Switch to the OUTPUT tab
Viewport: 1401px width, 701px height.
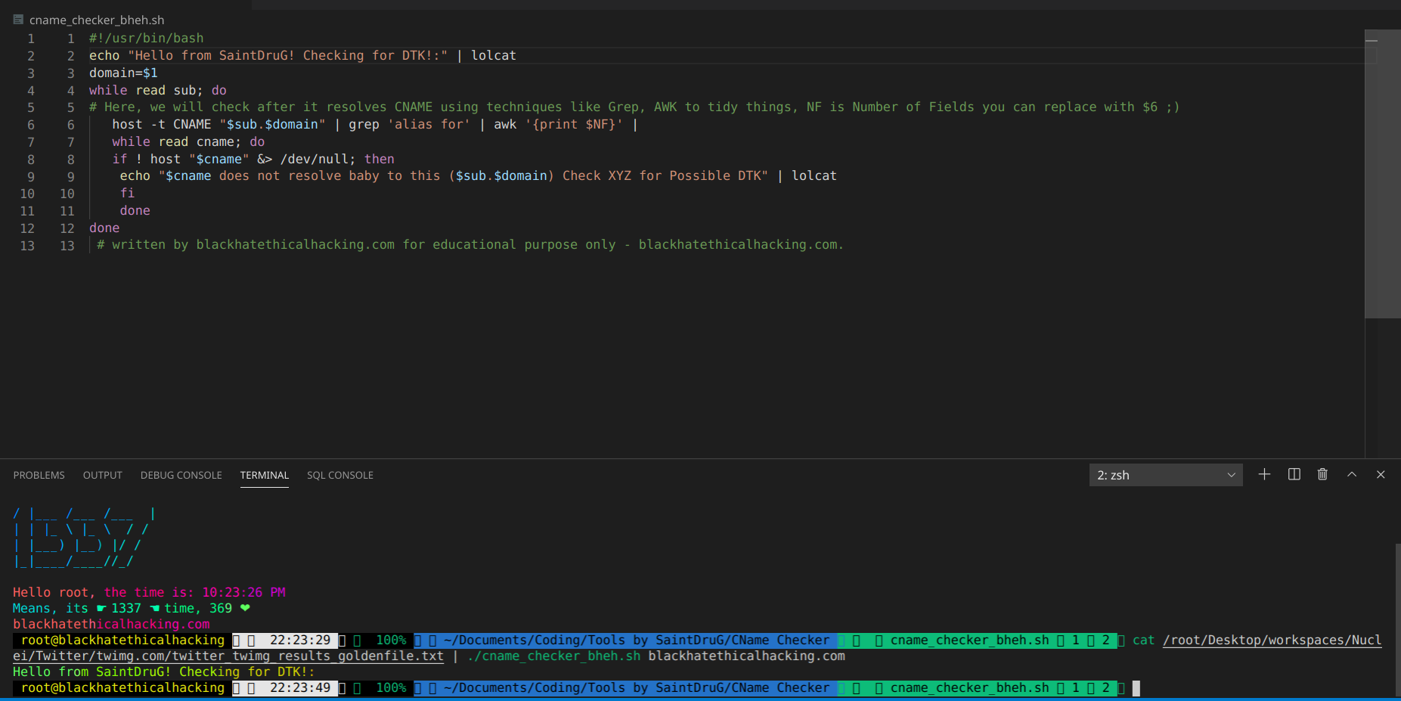click(x=103, y=475)
